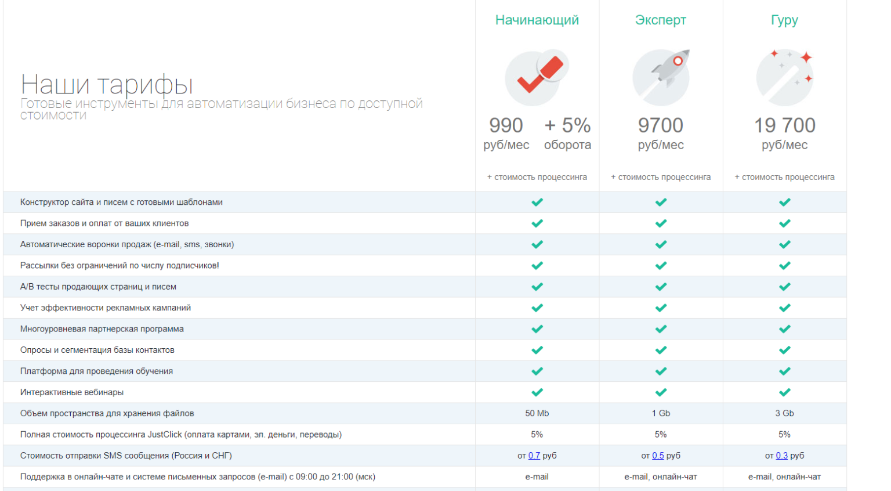Click Начинающий checkmark for A/B тесты row
This screenshot has height=491, width=891.
click(537, 287)
